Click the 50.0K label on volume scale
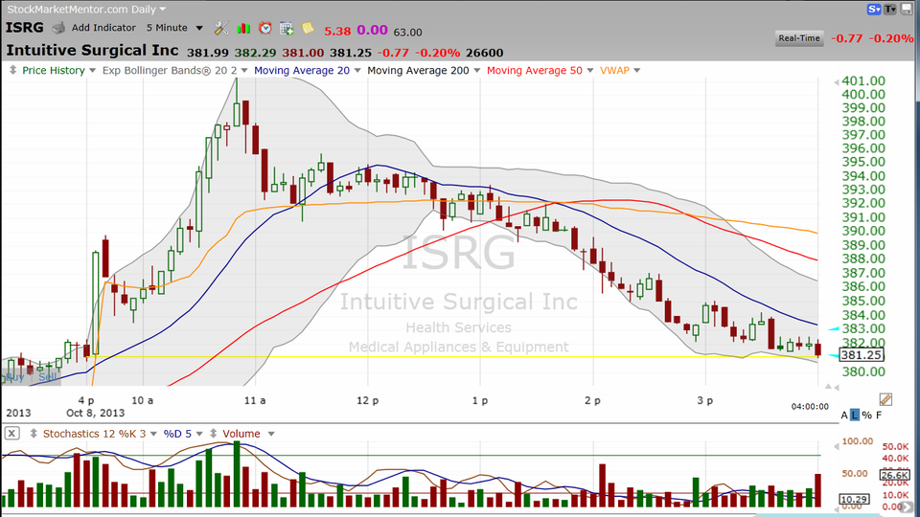Image resolution: width=920 pixels, height=517 pixels. click(895, 446)
